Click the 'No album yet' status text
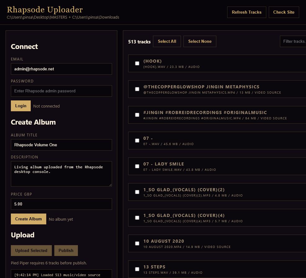 (61, 219)
